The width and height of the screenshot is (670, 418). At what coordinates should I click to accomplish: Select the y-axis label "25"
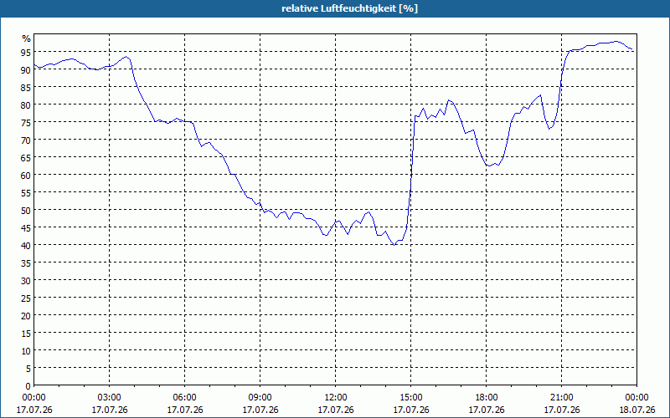tap(26, 298)
